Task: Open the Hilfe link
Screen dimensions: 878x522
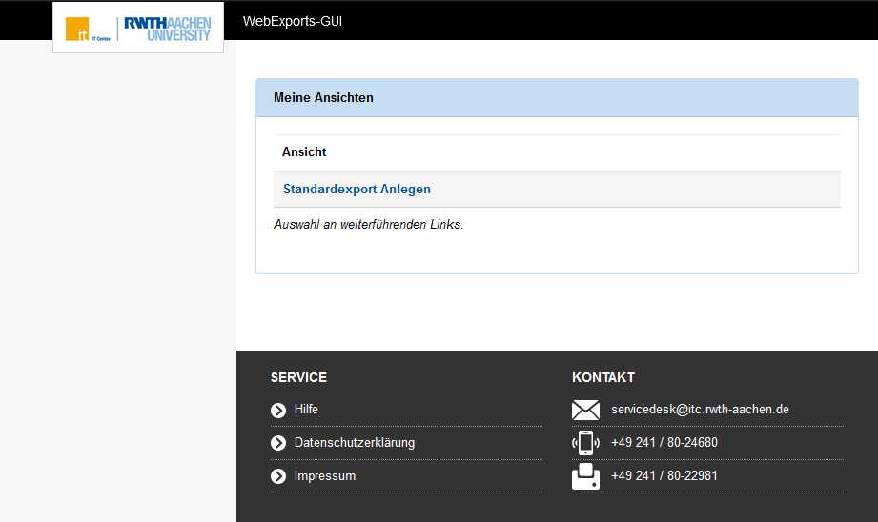Action: (306, 410)
